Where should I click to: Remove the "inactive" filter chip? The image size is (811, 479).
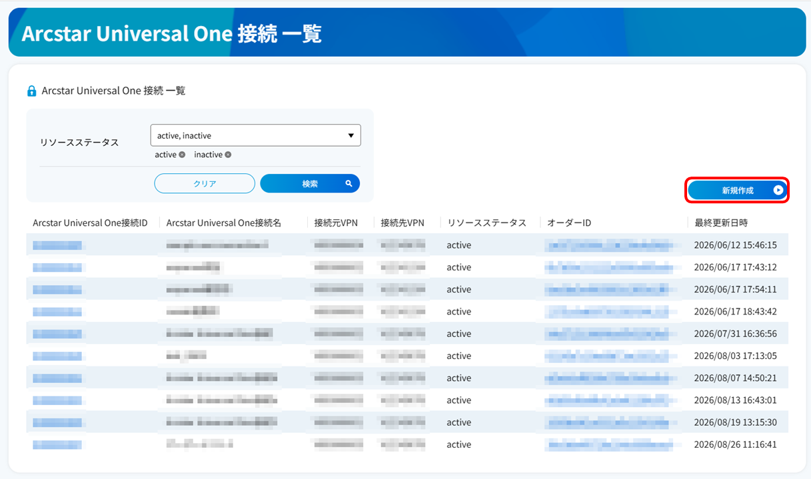click(228, 155)
